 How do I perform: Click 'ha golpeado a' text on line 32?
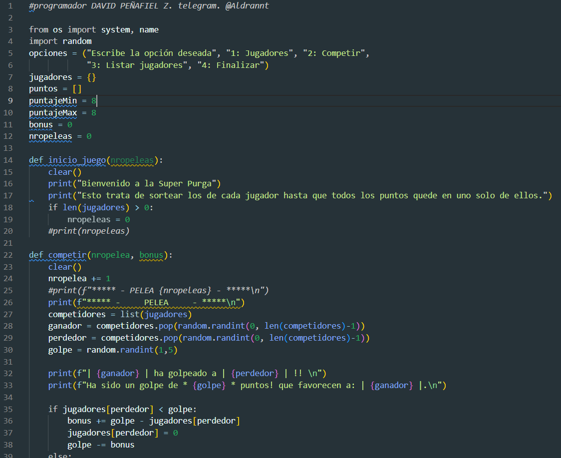[185, 374]
